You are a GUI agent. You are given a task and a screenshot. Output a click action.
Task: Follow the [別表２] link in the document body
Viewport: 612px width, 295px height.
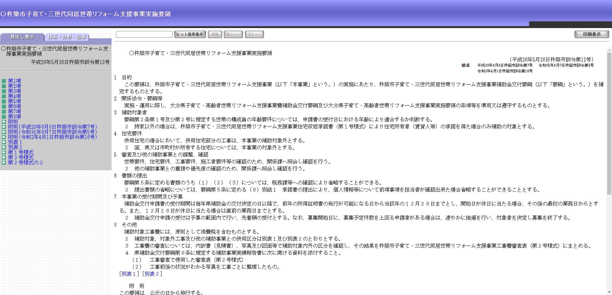click(x=152, y=274)
